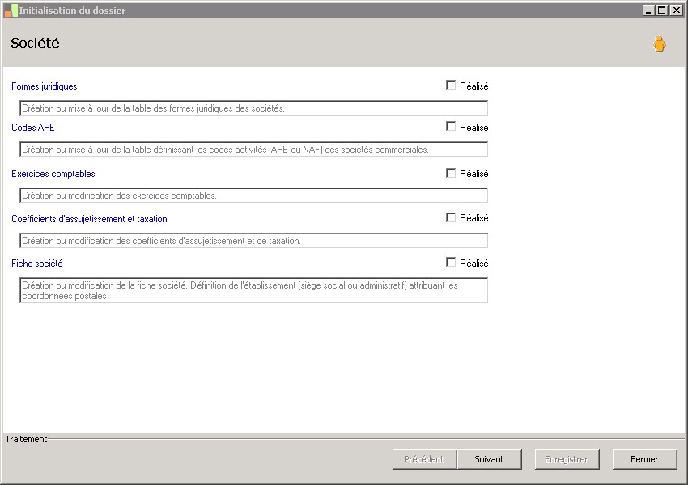Close the window using title bar X

point(676,11)
